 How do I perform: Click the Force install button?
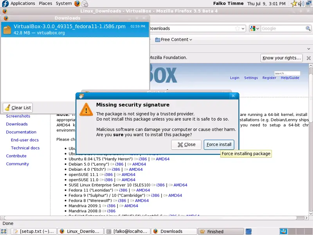pos(219,145)
